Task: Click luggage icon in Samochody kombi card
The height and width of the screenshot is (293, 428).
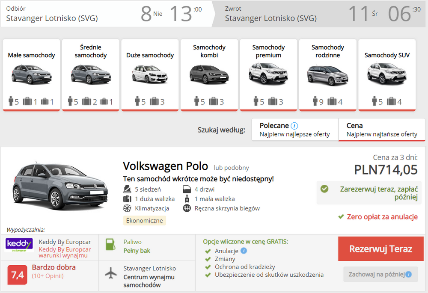Action: pyautogui.click(x=214, y=101)
